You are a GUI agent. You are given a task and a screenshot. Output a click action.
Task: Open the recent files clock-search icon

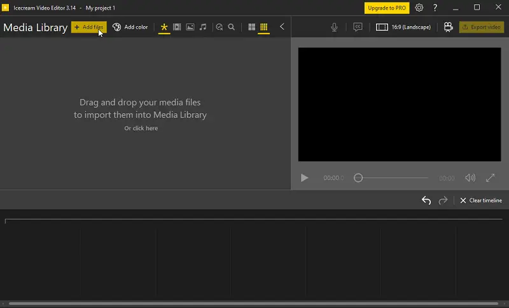(x=220, y=27)
